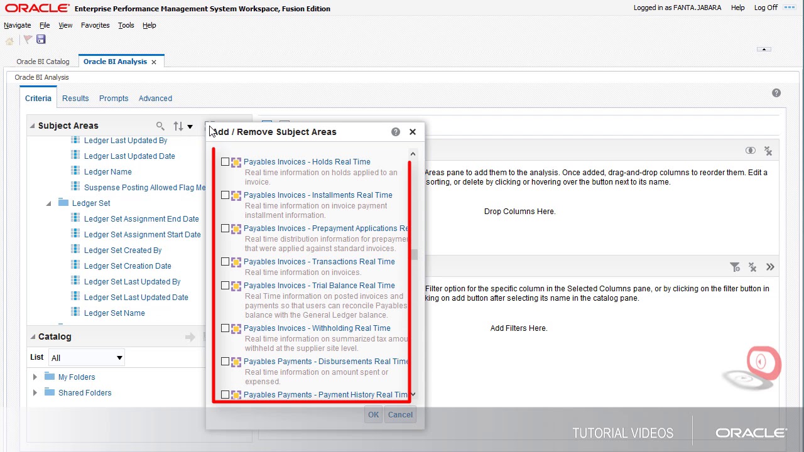Open the sort subject area icon
The height and width of the screenshot is (452, 804).
[x=178, y=126]
